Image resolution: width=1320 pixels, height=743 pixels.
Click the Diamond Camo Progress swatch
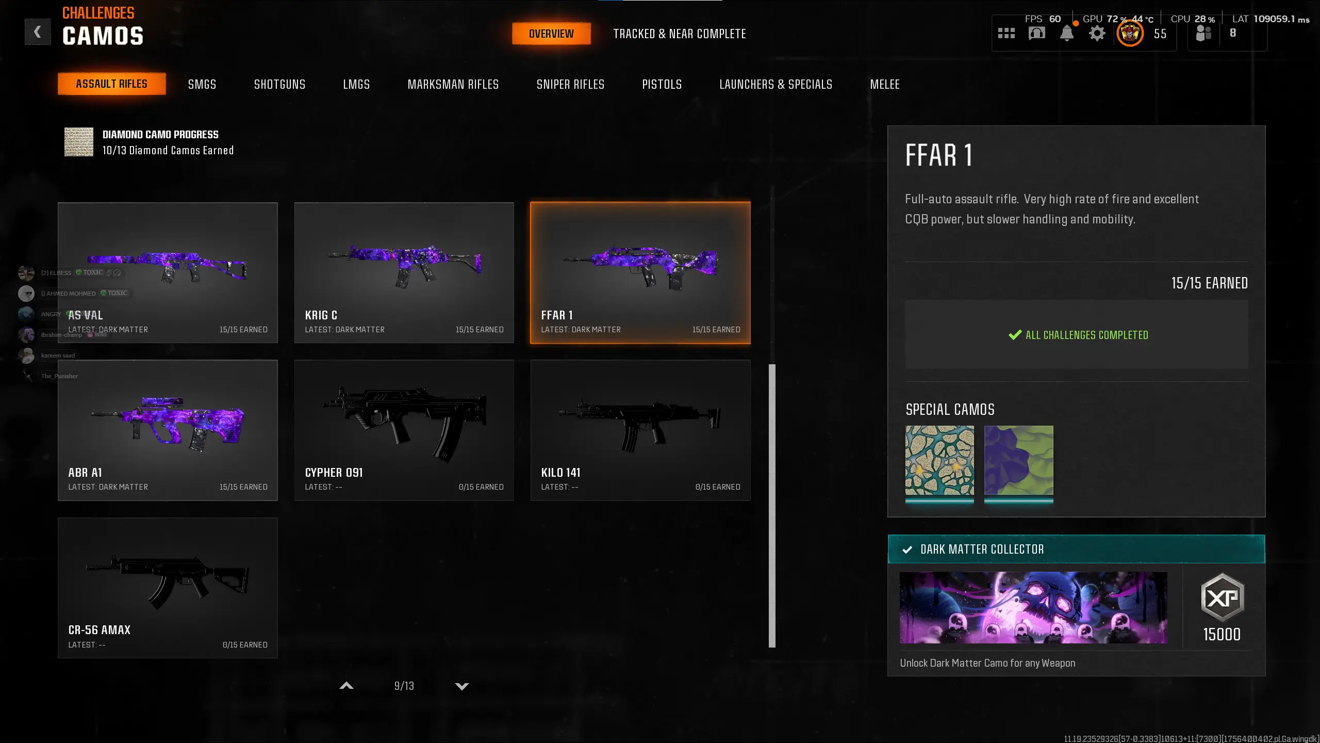click(78, 142)
